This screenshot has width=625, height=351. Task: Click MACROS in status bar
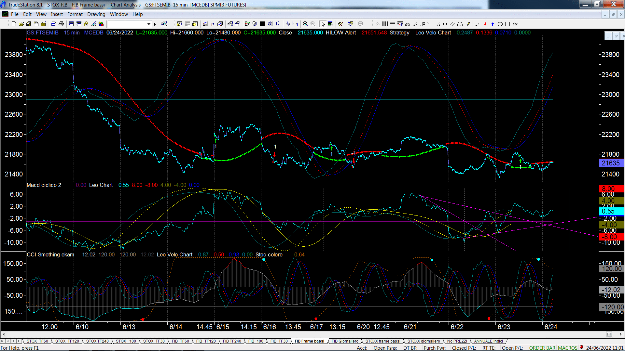pyautogui.click(x=568, y=348)
